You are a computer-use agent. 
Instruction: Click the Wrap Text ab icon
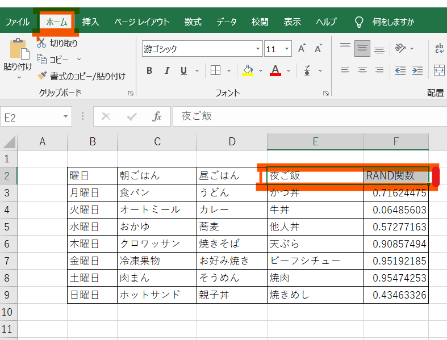439,48
